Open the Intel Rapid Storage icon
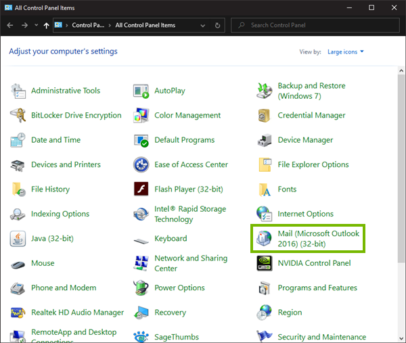The width and height of the screenshot is (406, 343). coord(141,214)
